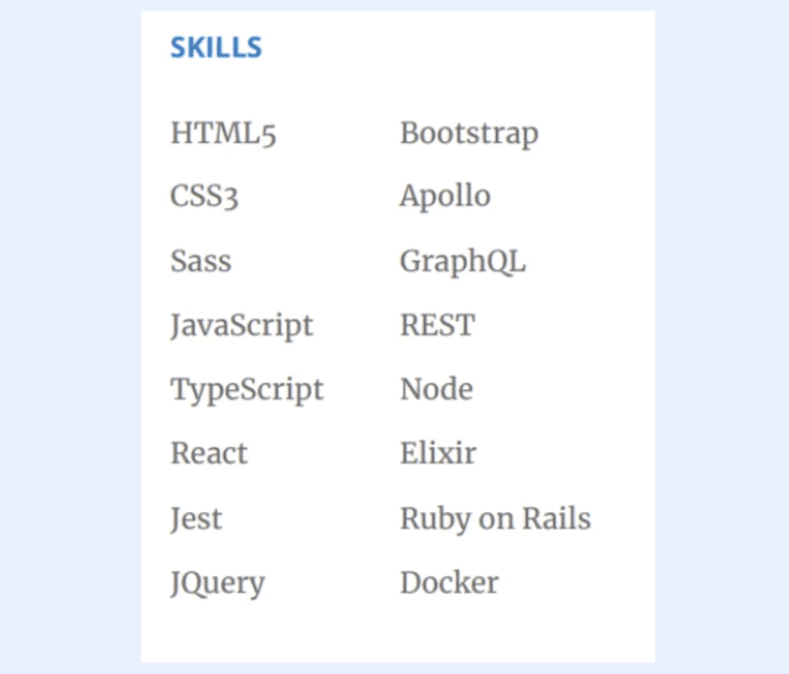Click the JQuery skill text
This screenshot has height=674, width=789.
218,584
